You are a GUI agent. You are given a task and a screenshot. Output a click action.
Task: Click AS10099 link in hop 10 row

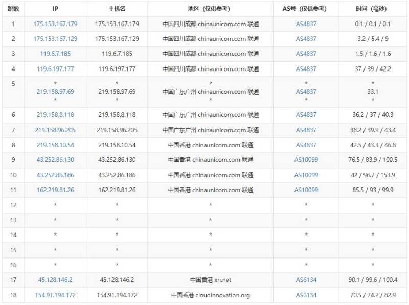point(306,175)
